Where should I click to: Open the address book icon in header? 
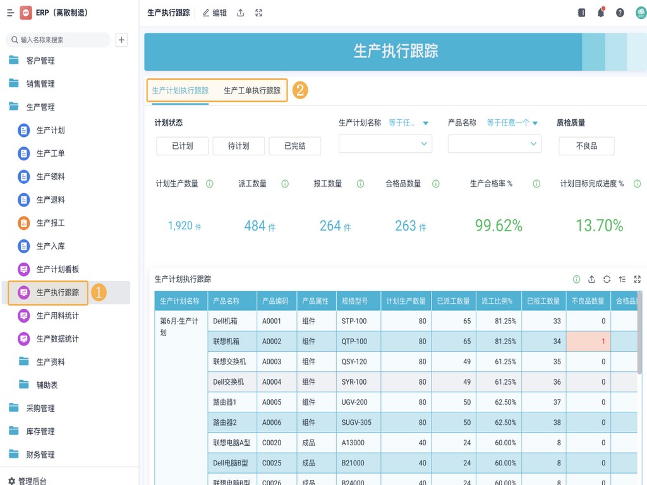[x=581, y=13]
